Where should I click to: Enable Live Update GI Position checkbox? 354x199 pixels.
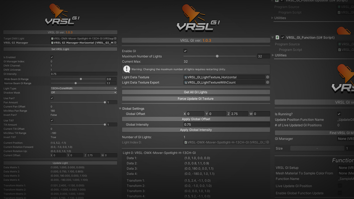340,186
